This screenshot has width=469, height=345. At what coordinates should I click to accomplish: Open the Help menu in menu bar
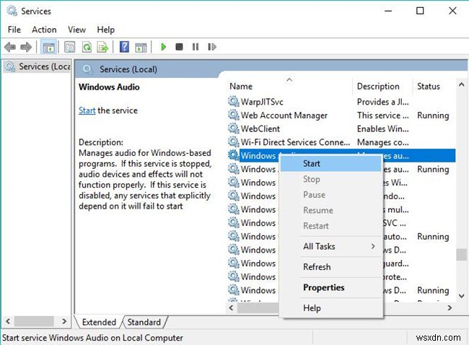105,30
